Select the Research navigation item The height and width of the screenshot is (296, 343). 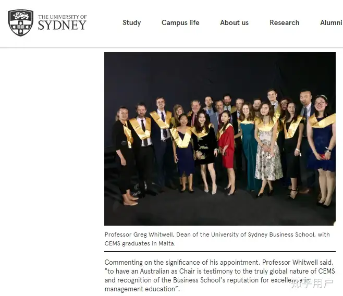point(285,22)
